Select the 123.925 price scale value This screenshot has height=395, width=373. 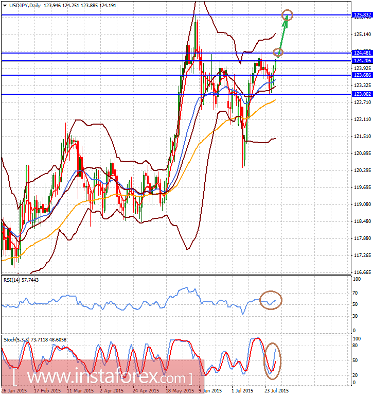(x=362, y=68)
